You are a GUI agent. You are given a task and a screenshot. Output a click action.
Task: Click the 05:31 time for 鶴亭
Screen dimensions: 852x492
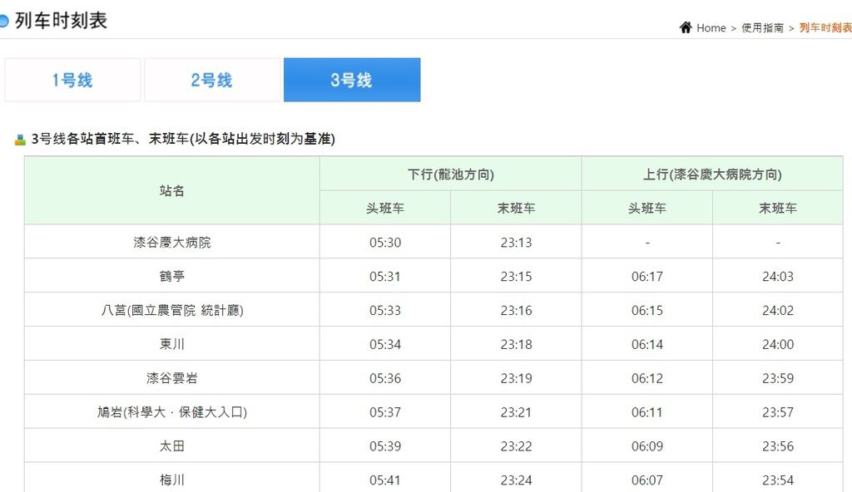click(384, 277)
